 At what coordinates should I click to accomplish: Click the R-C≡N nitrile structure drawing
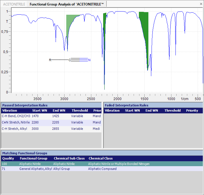70,60
